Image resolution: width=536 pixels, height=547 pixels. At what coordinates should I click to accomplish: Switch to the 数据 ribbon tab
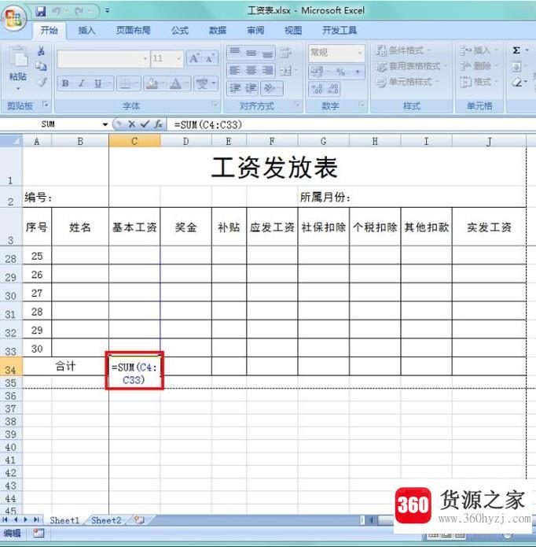218,31
